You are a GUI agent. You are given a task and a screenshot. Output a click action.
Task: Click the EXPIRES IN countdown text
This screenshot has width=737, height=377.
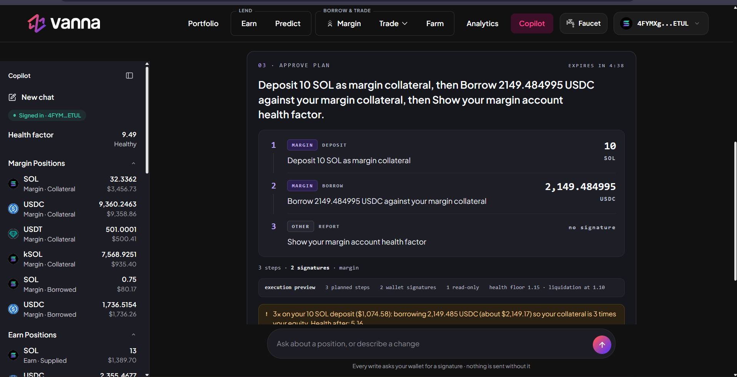click(596, 66)
